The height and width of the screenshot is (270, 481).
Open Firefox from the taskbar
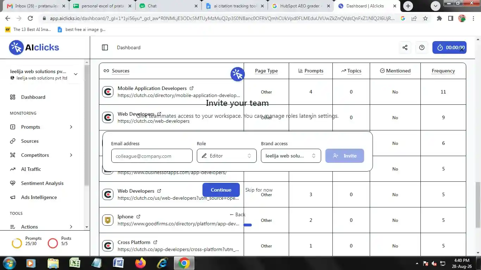(x=140, y=263)
